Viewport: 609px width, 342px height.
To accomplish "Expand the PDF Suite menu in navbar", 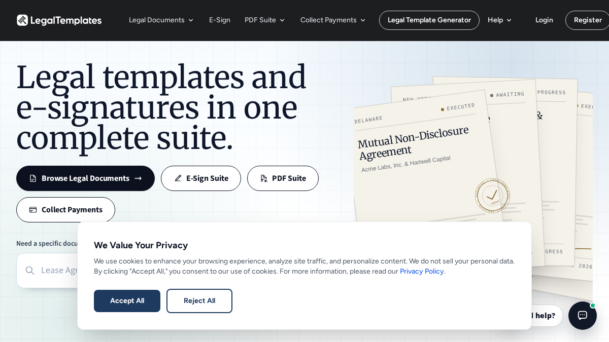I will point(264,20).
